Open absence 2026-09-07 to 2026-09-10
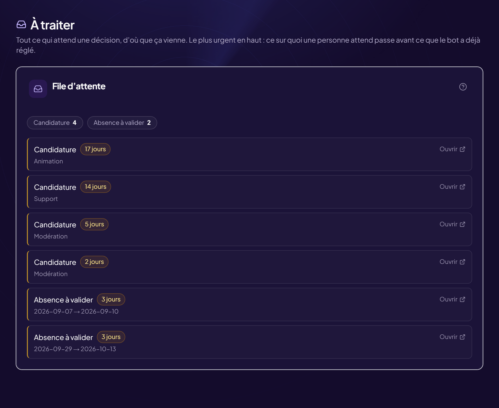Viewport: 499px width, 408px height. pos(452,299)
